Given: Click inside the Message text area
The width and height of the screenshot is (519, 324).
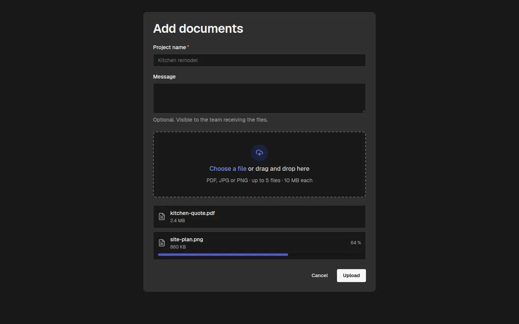Looking at the screenshot, I should pyautogui.click(x=259, y=98).
